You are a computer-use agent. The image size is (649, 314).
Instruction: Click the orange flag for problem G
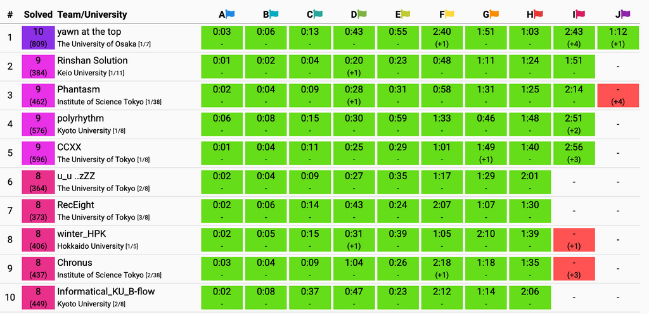494,14
